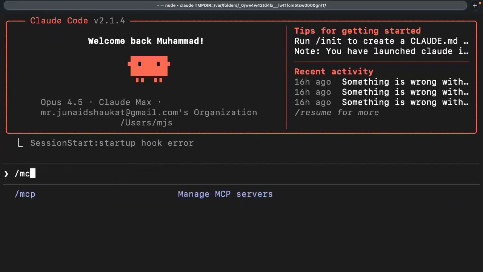
Task: Click 'SessionStart:startup hook error' message
Action: [112, 143]
